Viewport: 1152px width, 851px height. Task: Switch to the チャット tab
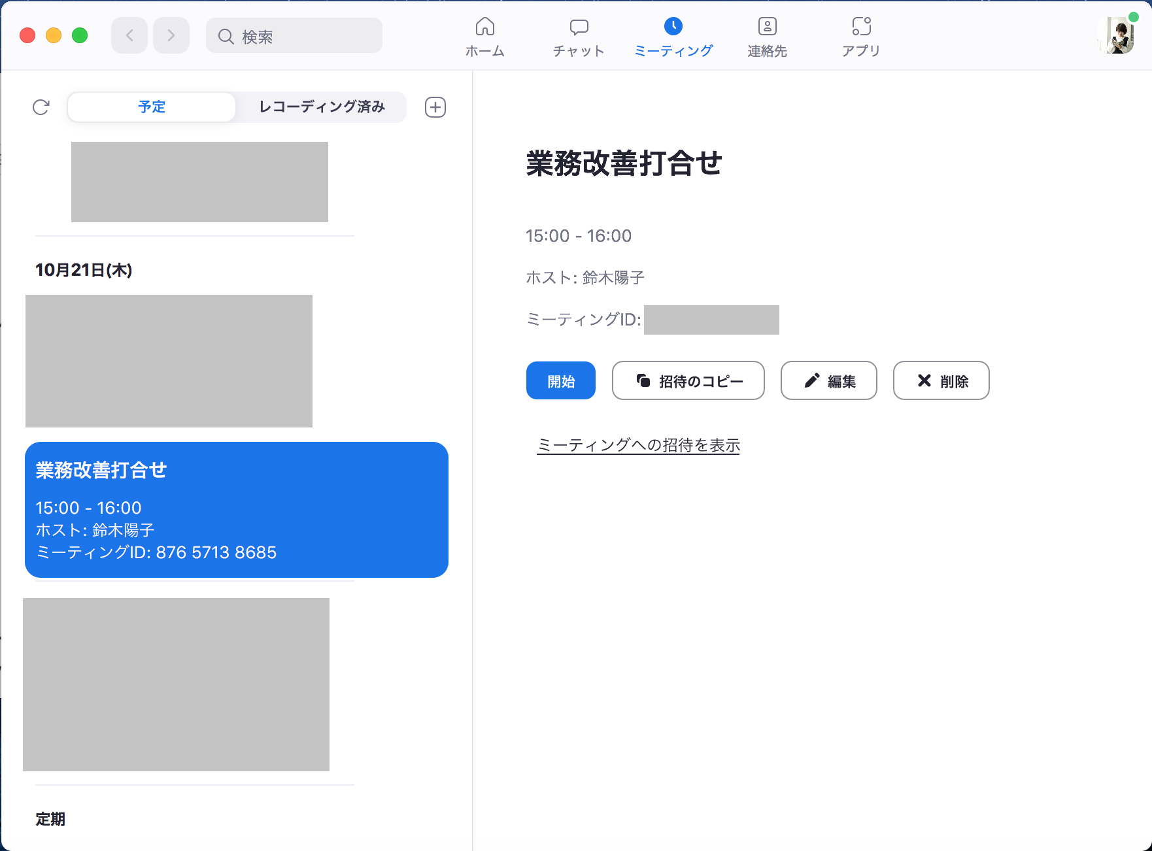click(579, 37)
